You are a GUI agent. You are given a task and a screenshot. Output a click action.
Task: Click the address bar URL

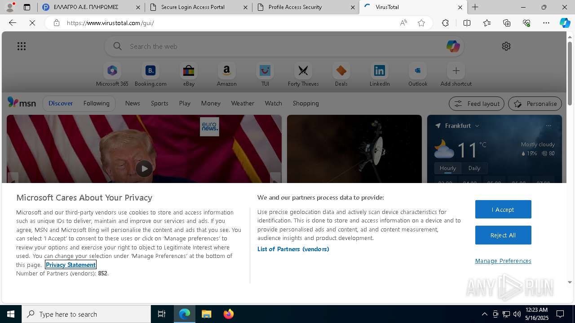(x=111, y=23)
